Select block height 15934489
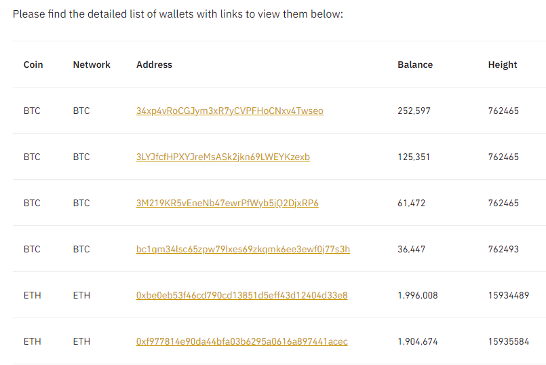 coord(509,295)
